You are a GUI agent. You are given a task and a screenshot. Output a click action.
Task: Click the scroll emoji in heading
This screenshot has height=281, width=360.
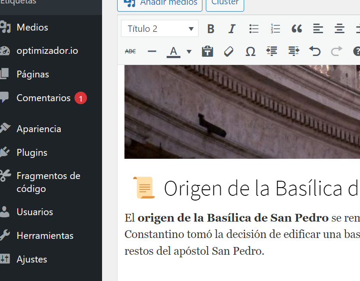point(144,188)
